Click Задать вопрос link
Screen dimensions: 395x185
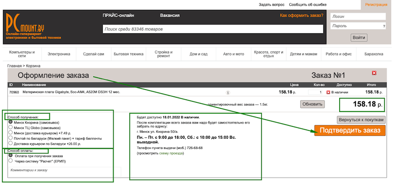(x=272, y=4)
